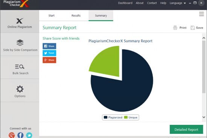Click the scrollbar up arrow
This screenshot has width=207, height=138.
point(204,38)
